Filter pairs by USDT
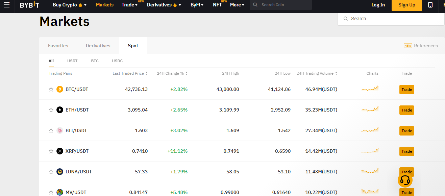The height and width of the screenshot is (196, 445). (x=72, y=61)
